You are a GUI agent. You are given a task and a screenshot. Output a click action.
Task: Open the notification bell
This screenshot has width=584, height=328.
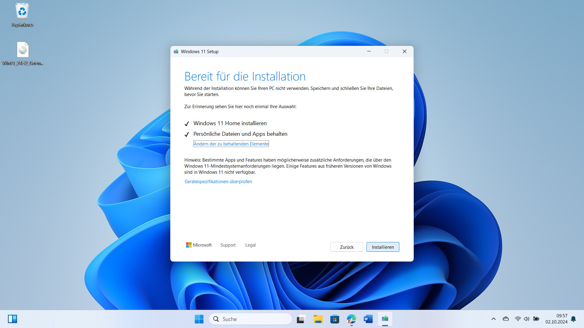pyautogui.click(x=574, y=319)
